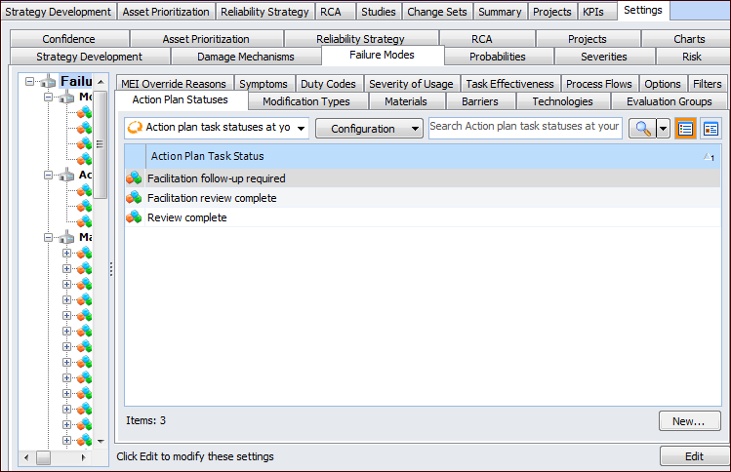Select 'Facilitation follow-up required' row
Viewport: 731px width, 472px height.
[x=423, y=178]
